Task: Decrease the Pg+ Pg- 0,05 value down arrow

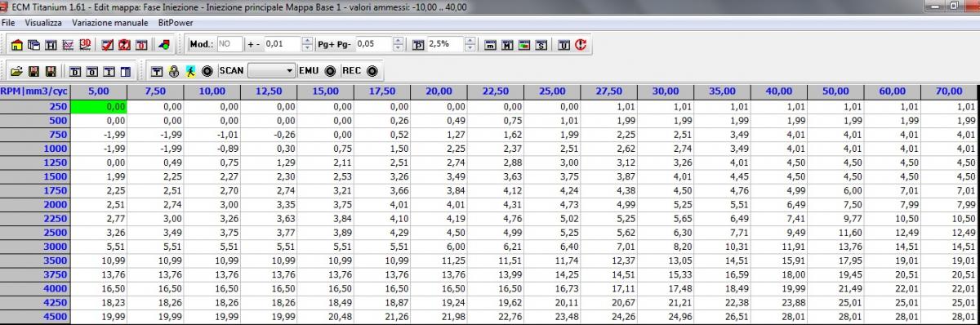Action: point(398,48)
